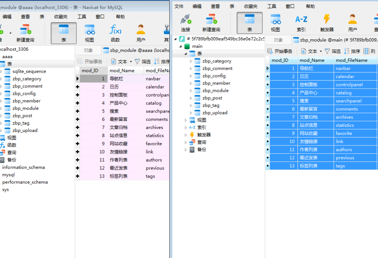Open Text dropdown in right window toolbar
The height and width of the screenshot is (258, 378).
point(312,51)
